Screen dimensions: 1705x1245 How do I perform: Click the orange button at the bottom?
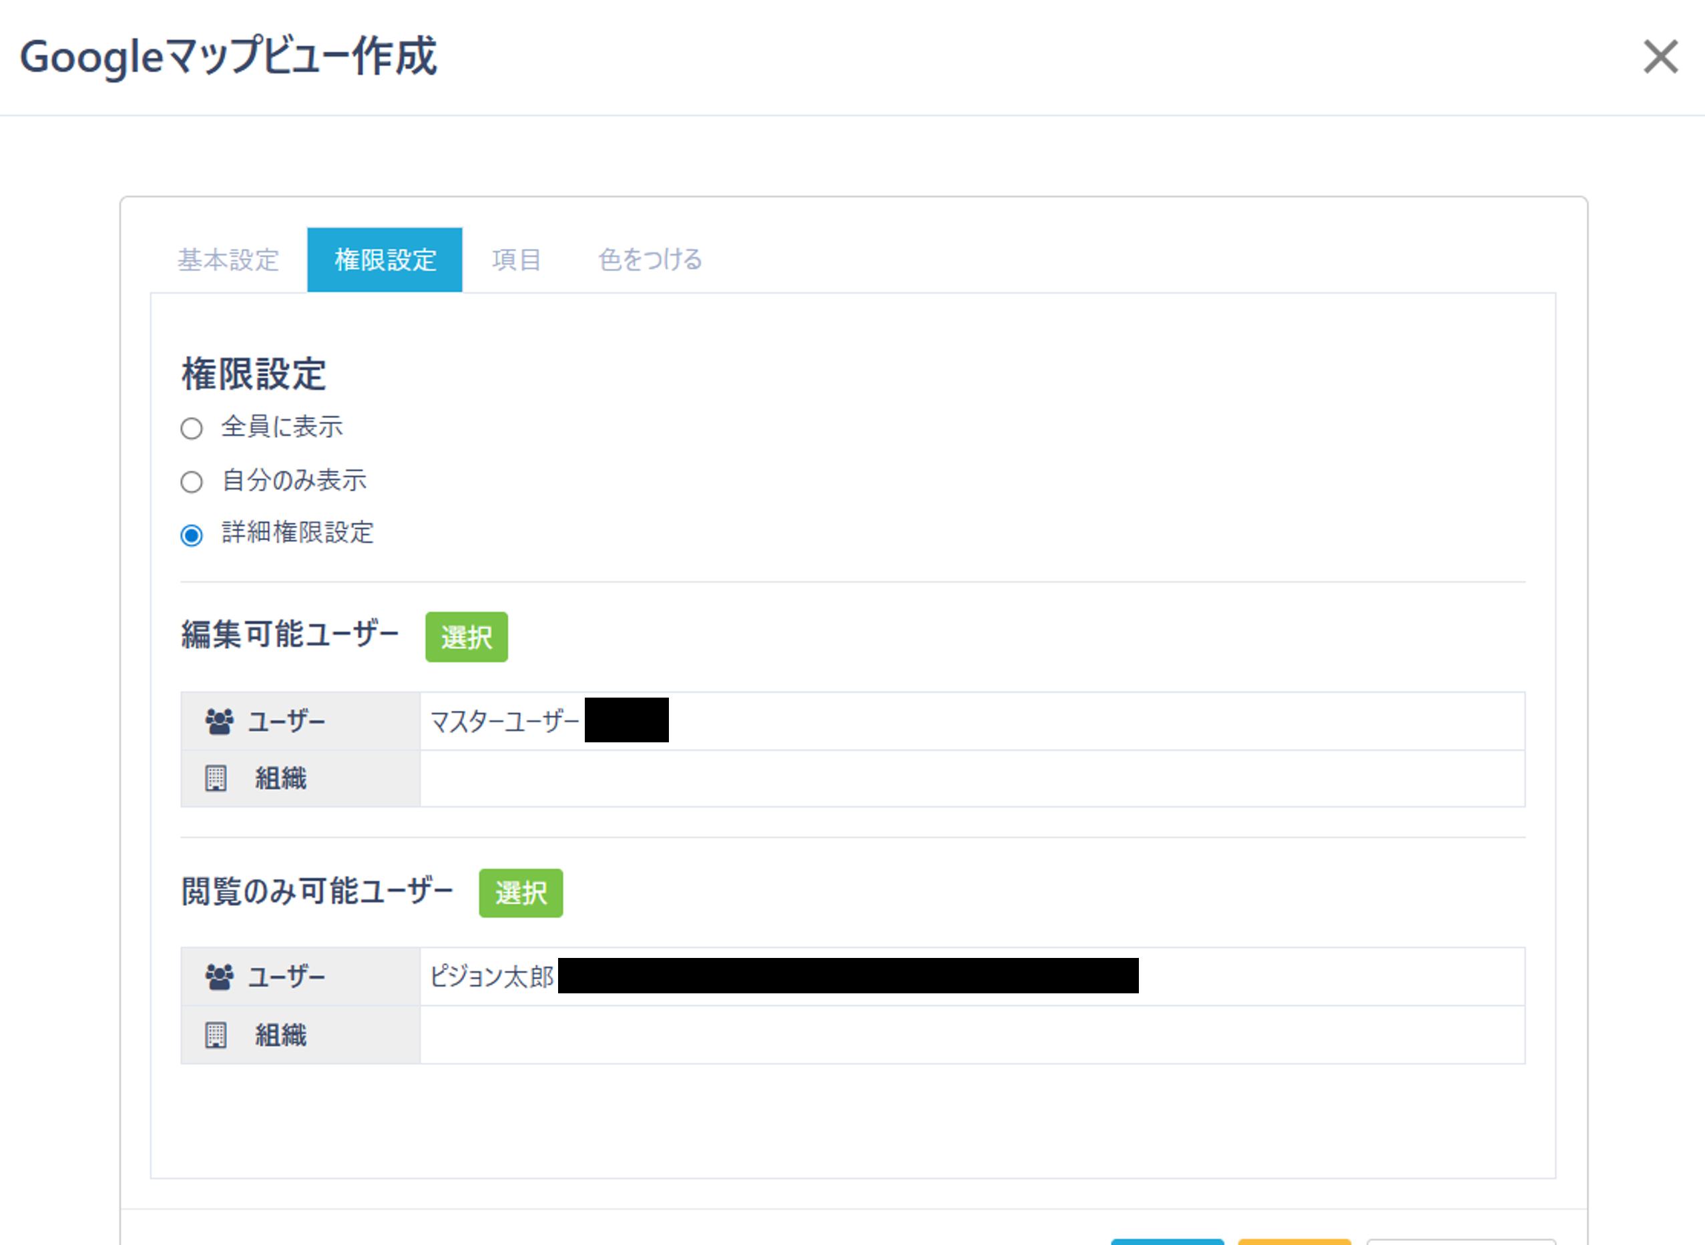[x=1294, y=1242]
